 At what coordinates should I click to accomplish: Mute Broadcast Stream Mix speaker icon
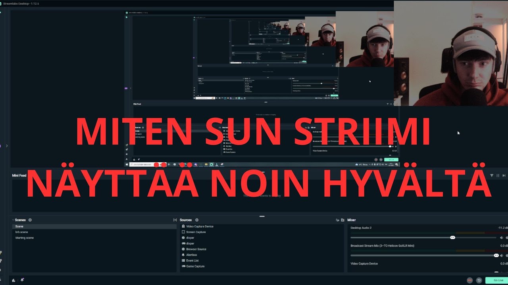pos(502,255)
